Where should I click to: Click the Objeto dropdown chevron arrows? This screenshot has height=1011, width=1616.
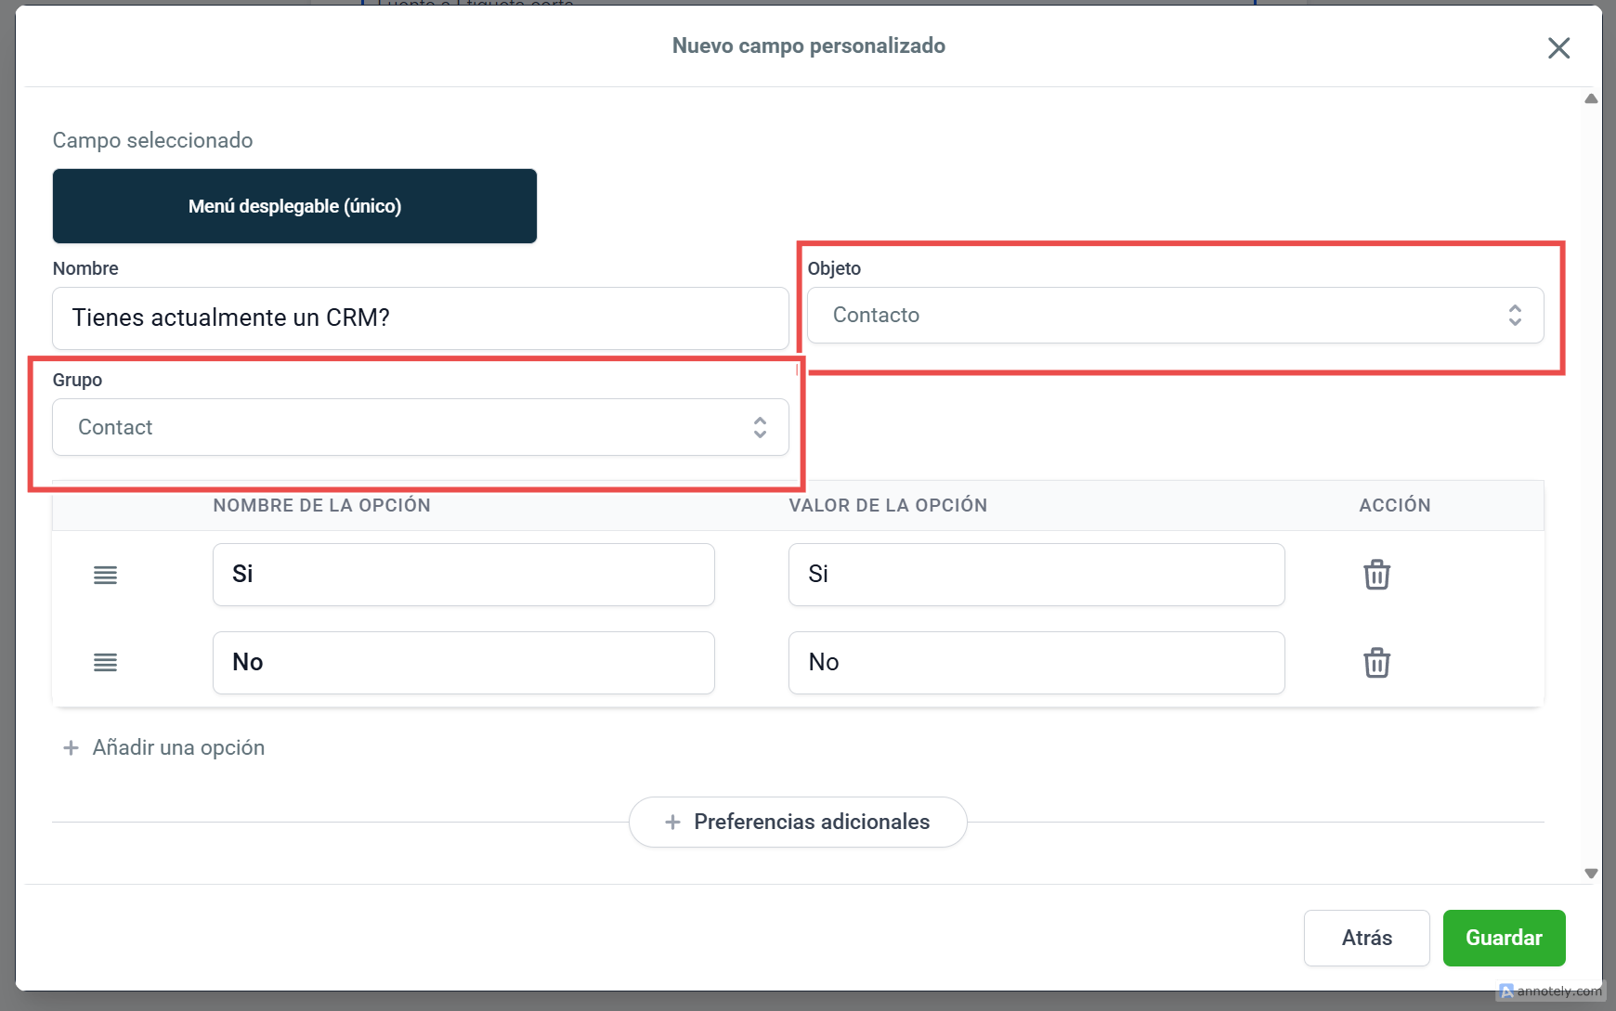tap(1515, 316)
